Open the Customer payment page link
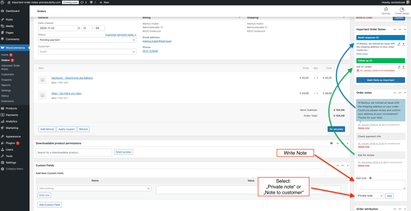Screen dimensions: 411x211 [x=121, y=34]
